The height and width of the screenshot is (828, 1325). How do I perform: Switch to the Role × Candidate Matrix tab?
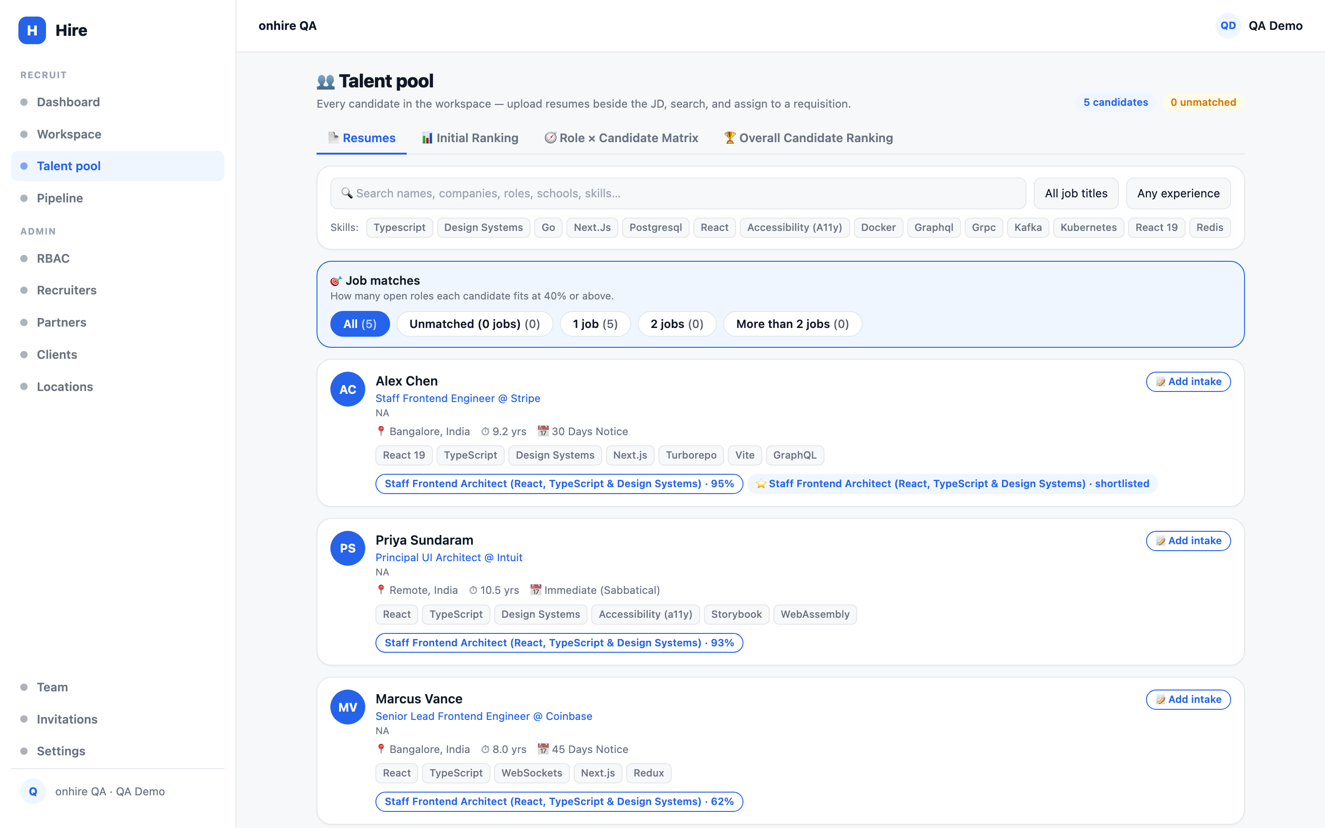pyautogui.click(x=622, y=138)
